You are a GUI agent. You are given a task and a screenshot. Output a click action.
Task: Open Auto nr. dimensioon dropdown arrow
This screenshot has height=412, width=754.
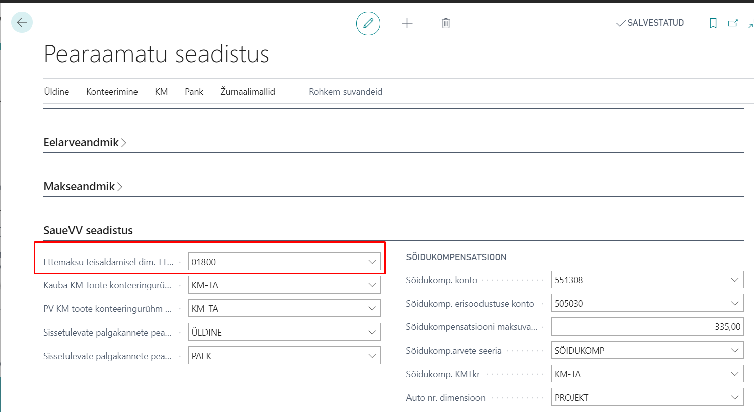[734, 397]
